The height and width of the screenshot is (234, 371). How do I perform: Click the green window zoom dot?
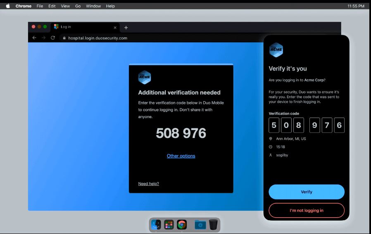(45, 27)
